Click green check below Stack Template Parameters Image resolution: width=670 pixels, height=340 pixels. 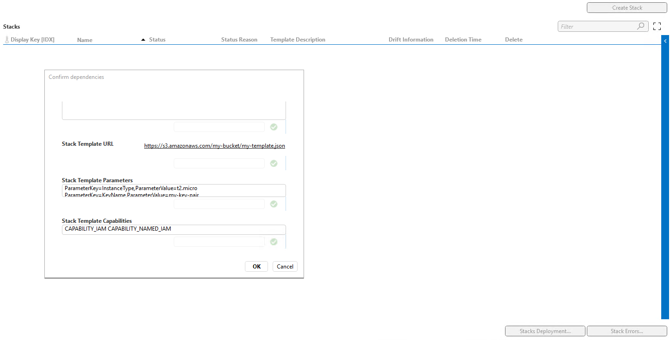point(274,204)
